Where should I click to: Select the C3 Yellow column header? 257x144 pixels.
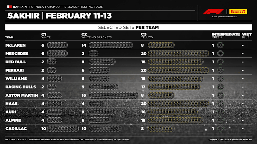[x=147, y=36]
